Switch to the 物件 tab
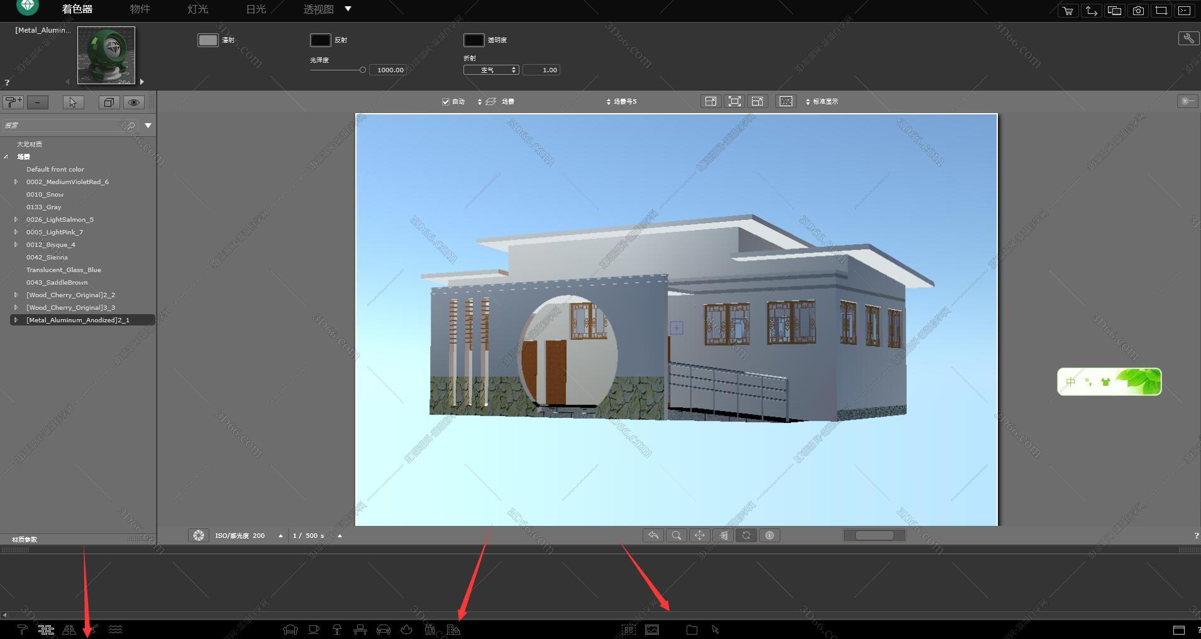The width and height of the screenshot is (1201, 639). (139, 9)
